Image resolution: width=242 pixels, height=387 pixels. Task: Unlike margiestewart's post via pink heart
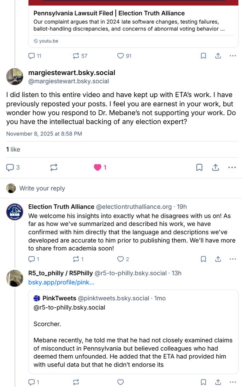coord(98,168)
